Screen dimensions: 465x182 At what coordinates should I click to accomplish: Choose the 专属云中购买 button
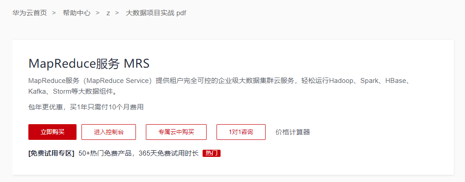(x=176, y=132)
